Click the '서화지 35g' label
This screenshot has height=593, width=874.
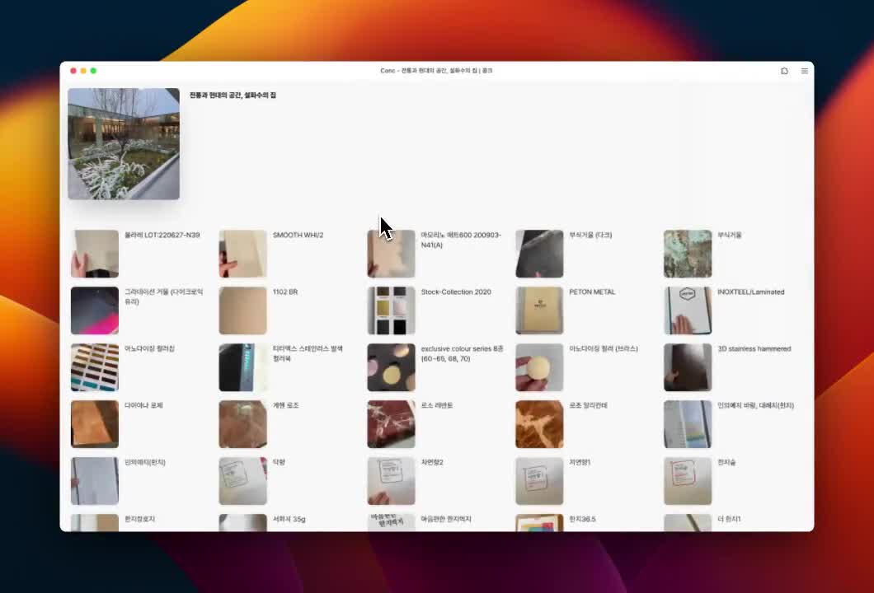click(289, 519)
